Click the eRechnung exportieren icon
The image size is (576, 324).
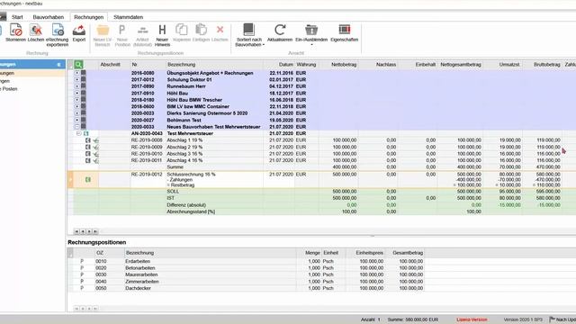coord(58,30)
